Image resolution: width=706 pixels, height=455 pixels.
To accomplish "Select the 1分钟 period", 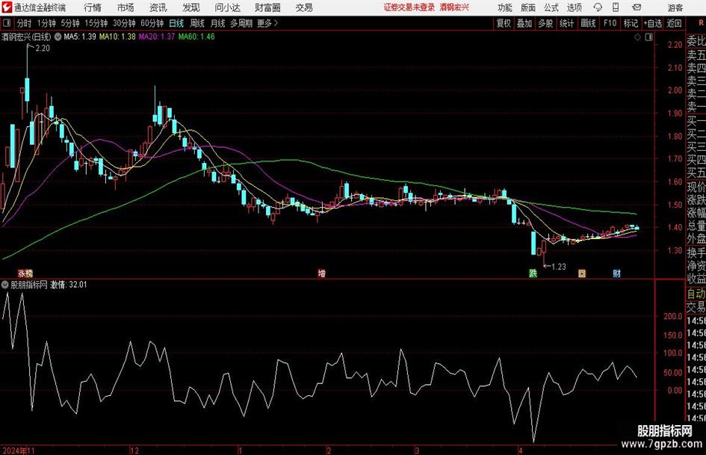I will [x=46, y=23].
